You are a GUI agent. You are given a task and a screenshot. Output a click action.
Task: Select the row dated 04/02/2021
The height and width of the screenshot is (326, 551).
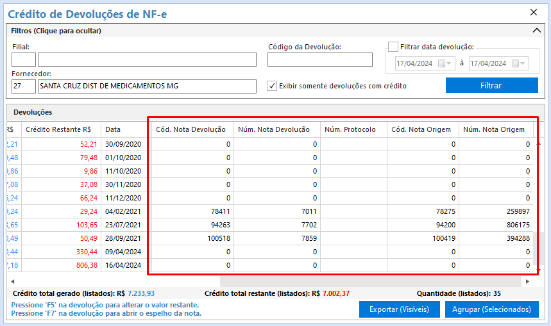(x=122, y=211)
